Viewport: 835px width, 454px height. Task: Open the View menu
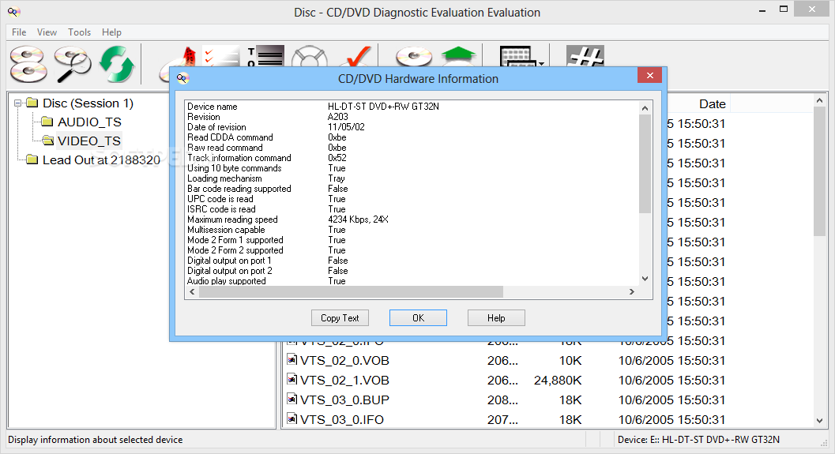point(47,32)
